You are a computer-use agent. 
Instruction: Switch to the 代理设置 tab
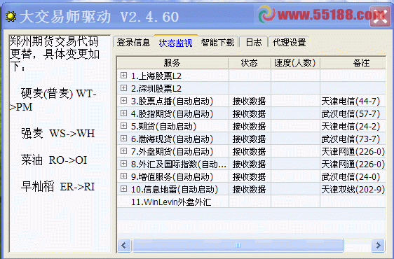290,42
